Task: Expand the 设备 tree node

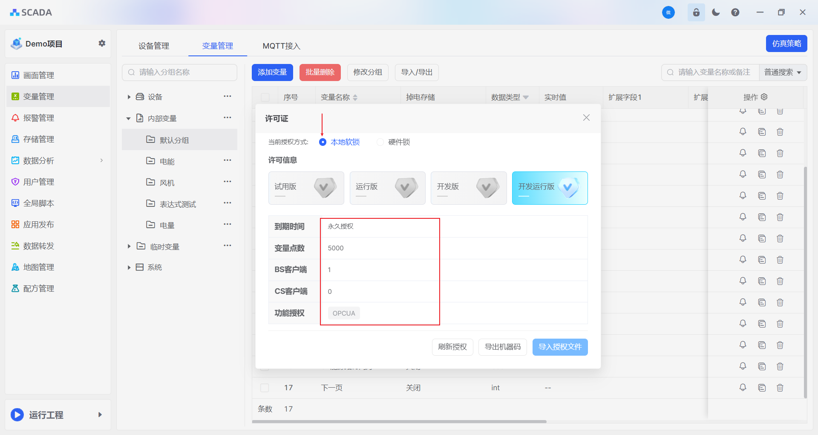Action: [129, 97]
